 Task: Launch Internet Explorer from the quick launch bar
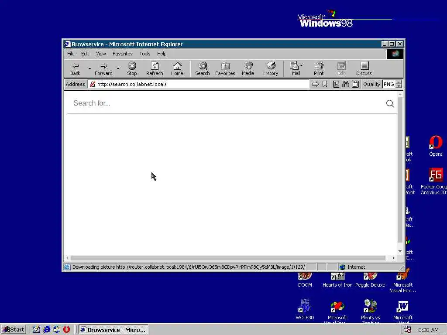(x=46, y=330)
